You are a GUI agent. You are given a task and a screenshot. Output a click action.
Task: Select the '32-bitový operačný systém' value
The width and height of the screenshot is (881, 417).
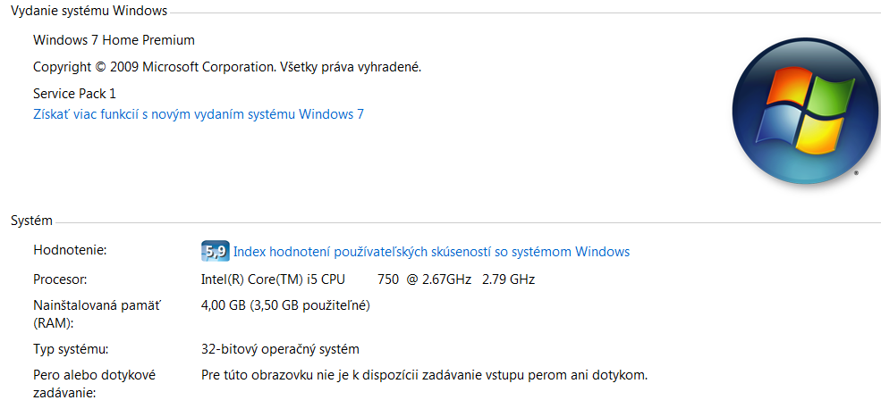point(281,349)
